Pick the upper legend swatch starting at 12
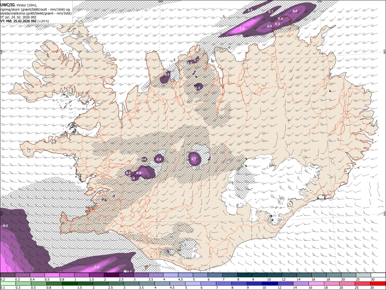Image resolution: width=386 pixels, height=290 pixels. pyautogui.click(x=289, y=275)
